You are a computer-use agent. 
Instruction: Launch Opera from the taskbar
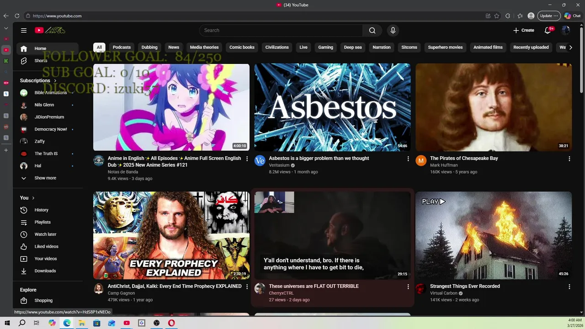click(x=171, y=323)
